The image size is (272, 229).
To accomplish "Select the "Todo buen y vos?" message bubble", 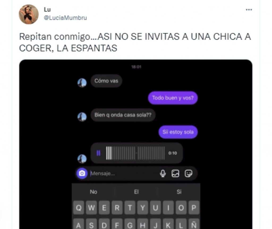I will (173, 98).
